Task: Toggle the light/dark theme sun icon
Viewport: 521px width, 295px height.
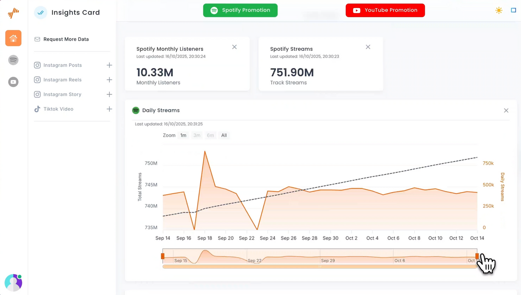Action: coord(499,10)
